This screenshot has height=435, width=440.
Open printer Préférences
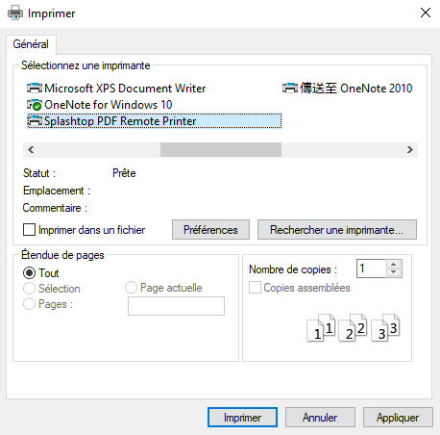[210, 230]
